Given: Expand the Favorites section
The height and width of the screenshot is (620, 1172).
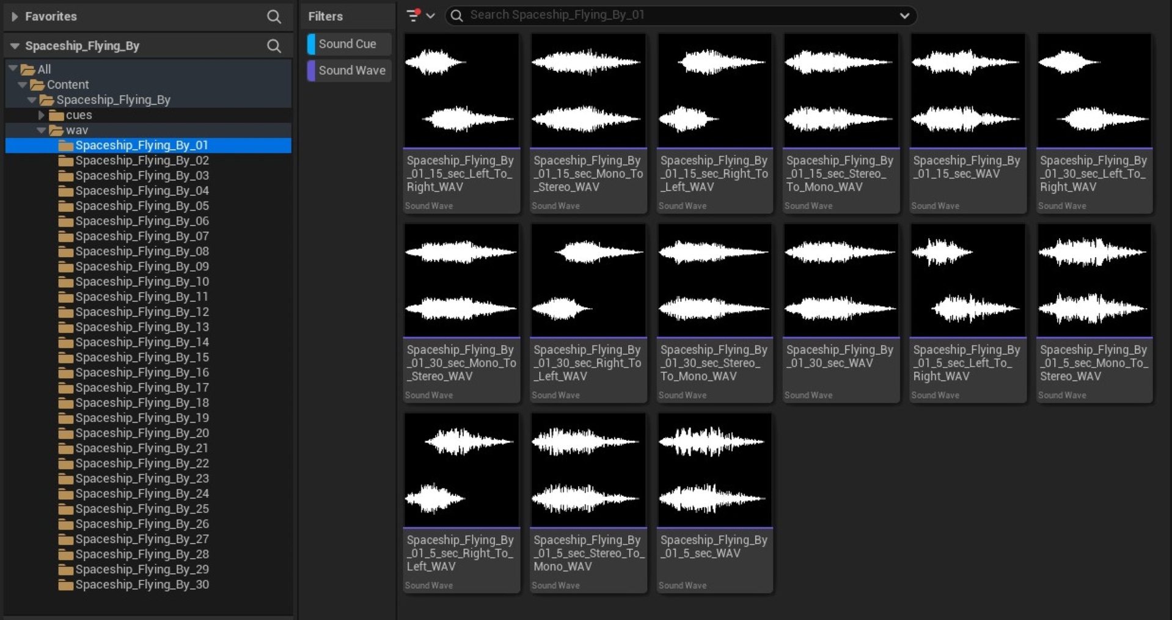Looking at the screenshot, I should tap(15, 16).
